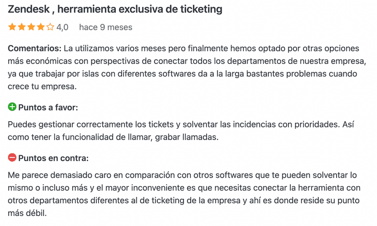Click the 4,0 rating score
The width and height of the screenshot is (377, 226).
coord(62,27)
